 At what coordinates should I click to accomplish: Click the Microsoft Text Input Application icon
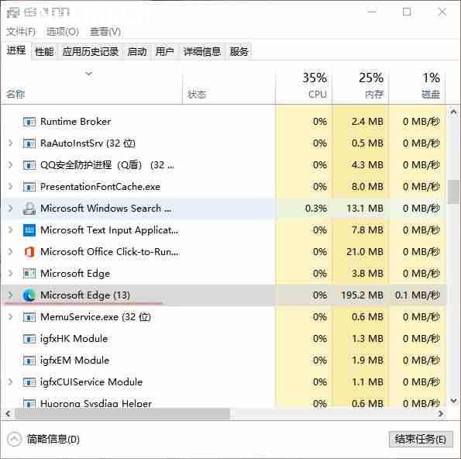point(29,230)
